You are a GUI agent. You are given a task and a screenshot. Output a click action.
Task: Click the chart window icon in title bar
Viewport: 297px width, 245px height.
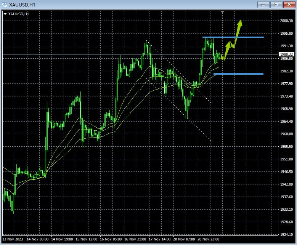click(x=4, y=4)
